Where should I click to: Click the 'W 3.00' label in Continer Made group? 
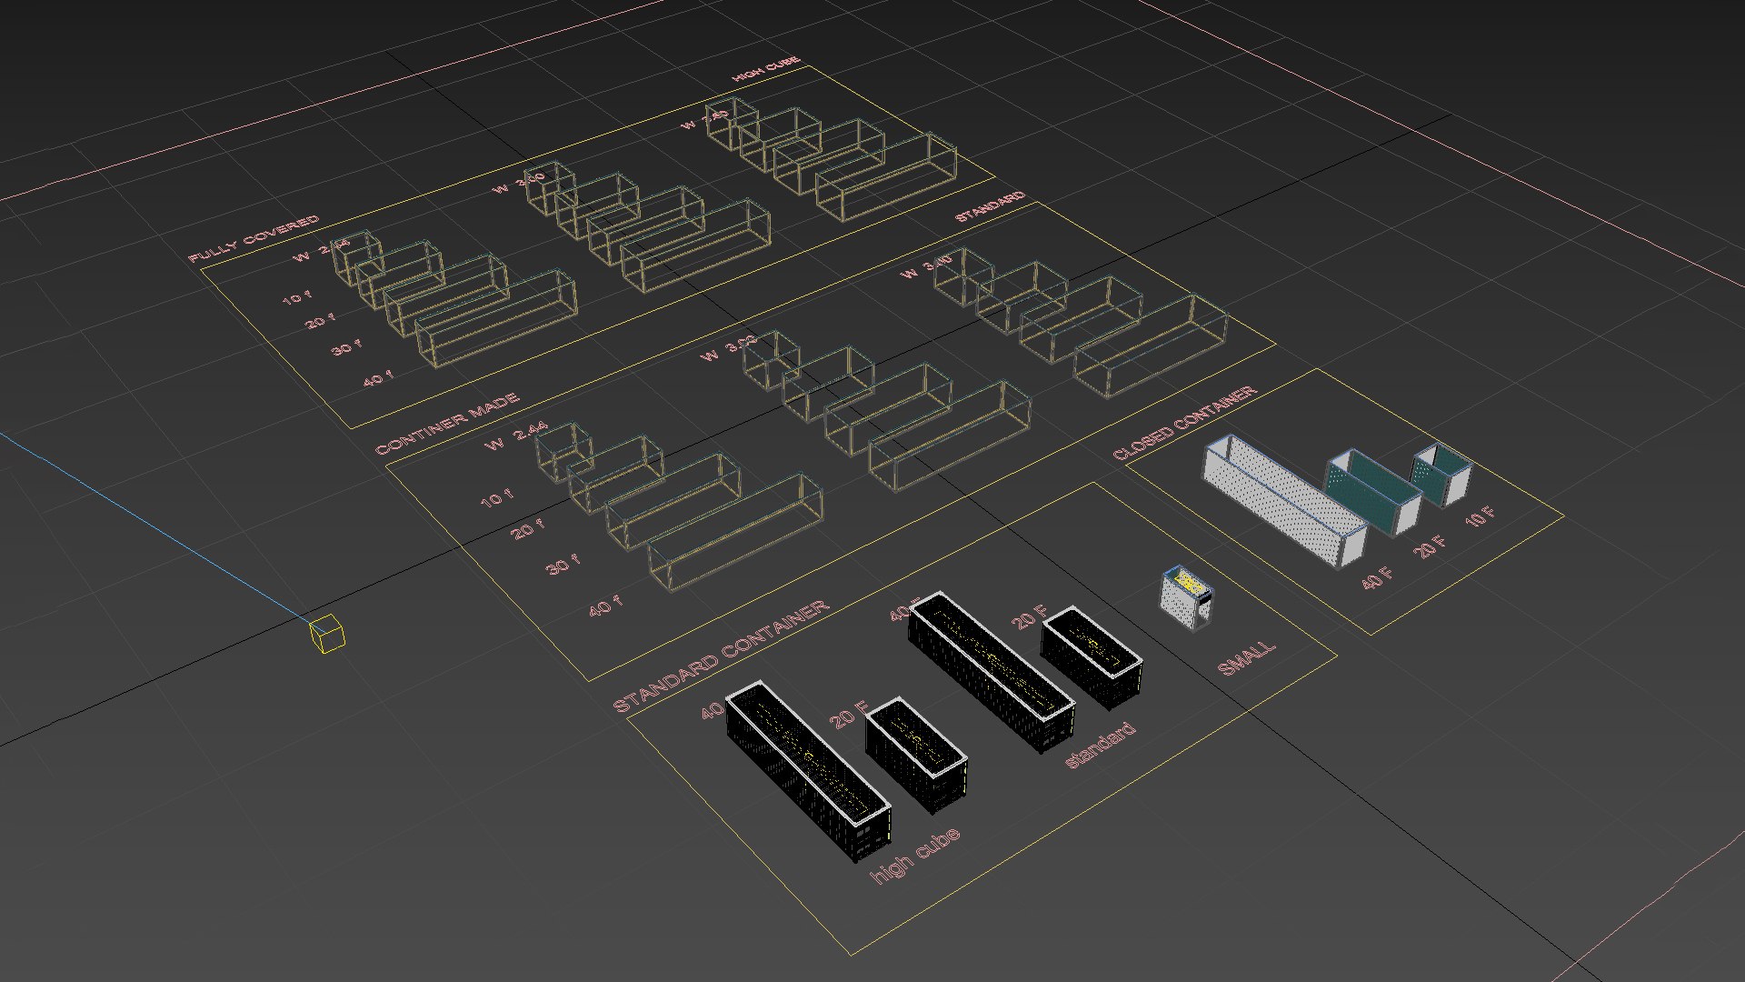pos(729,348)
